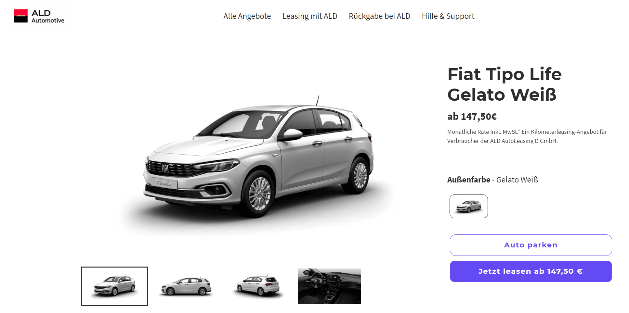629x313 pixels.
Task: Click the FIAT badge on the car grille
Action: click(x=165, y=168)
